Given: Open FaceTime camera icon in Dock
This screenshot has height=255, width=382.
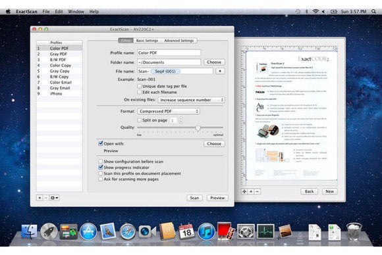Looking at the screenshot, I should (147, 231).
